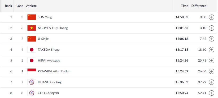Click Vietnam flag beside NGUYEN Huy Hoang
The width and height of the screenshot is (218, 98).
(x=32, y=28)
